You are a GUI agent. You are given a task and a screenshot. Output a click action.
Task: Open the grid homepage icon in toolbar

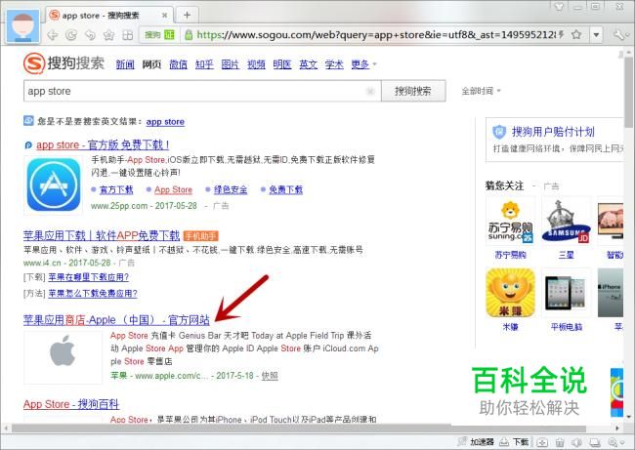point(128,35)
